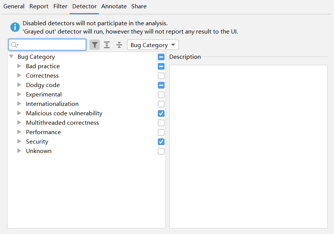This screenshot has height=234, width=334.
Task: Select the Internationalization tree item
Action: pos(52,104)
